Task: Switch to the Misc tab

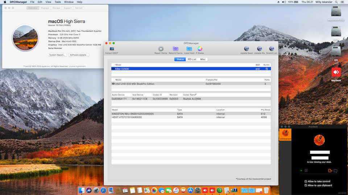Action: pos(203,59)
